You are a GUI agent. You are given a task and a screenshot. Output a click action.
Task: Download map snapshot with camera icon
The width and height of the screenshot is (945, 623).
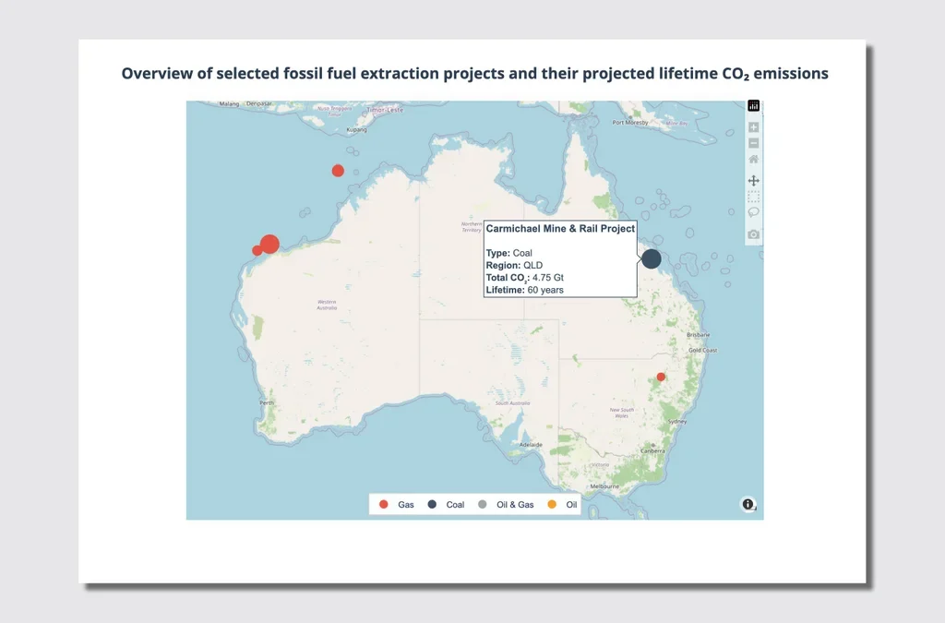click(753, 234)
